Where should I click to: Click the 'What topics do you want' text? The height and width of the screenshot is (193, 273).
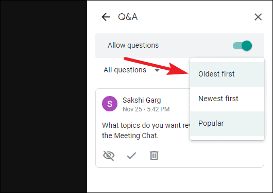click(x=146, y=125)
